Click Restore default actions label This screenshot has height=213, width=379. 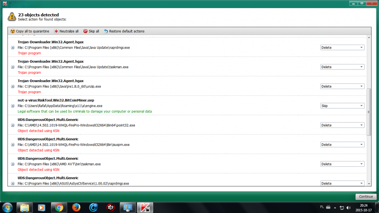(127, 31)
